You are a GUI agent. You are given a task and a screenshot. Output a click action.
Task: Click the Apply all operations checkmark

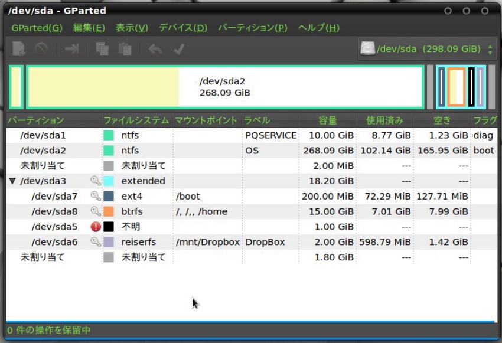coord(178,49)
